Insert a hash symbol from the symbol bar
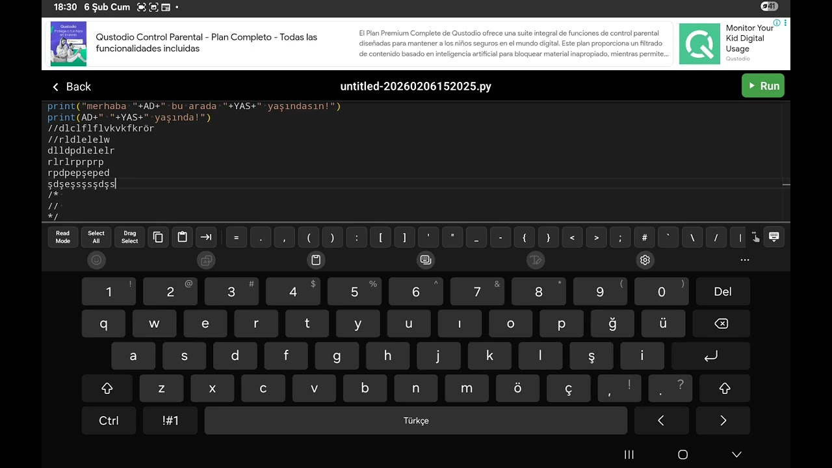The height and width of the screenshot is (468, 832). click(x=644, y=238)
